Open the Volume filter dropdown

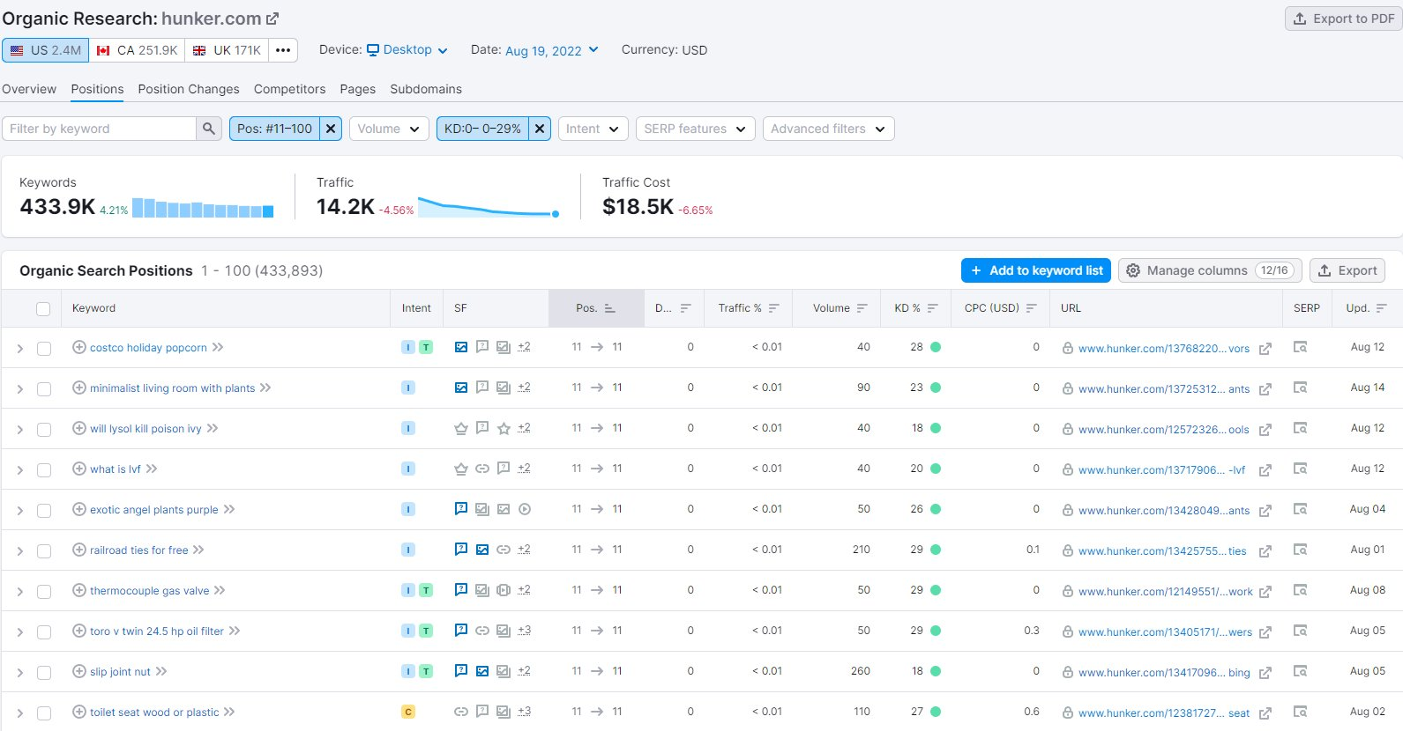pos(389,129)
